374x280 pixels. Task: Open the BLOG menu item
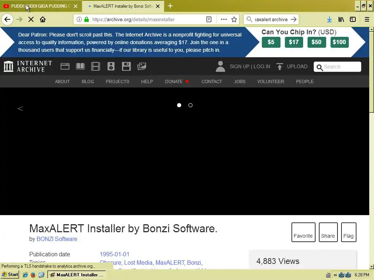[88, 81]
